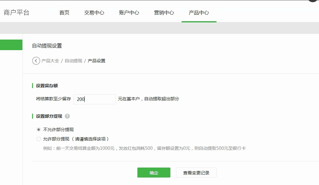The width and height of the screenshot is (319, 185).
Task: Open the 营销中心 tab
Action: tap(164, 13)
